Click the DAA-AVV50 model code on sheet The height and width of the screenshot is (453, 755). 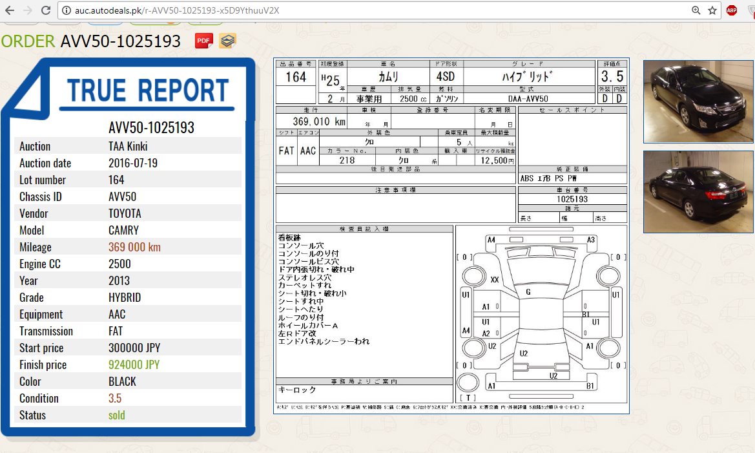pos(528,99)
